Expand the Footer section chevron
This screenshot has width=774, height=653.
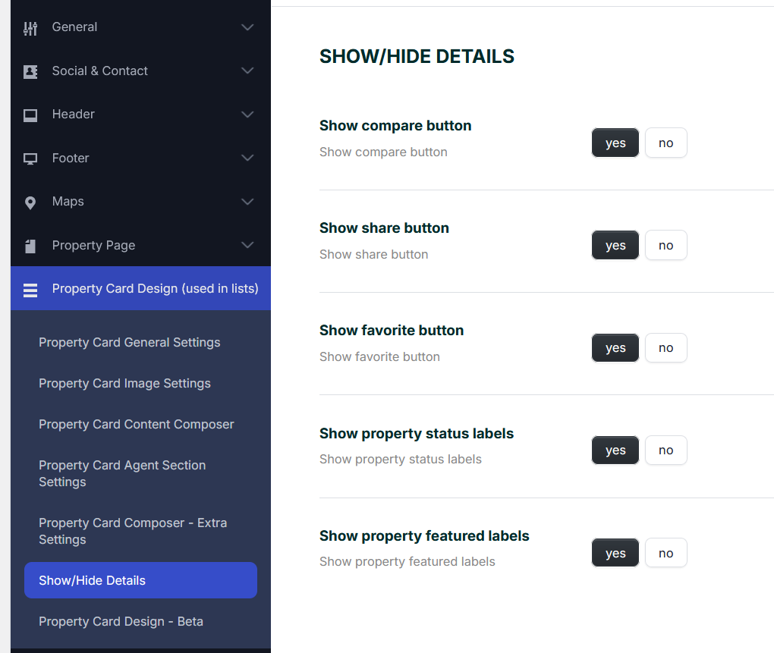coord(247,158)
